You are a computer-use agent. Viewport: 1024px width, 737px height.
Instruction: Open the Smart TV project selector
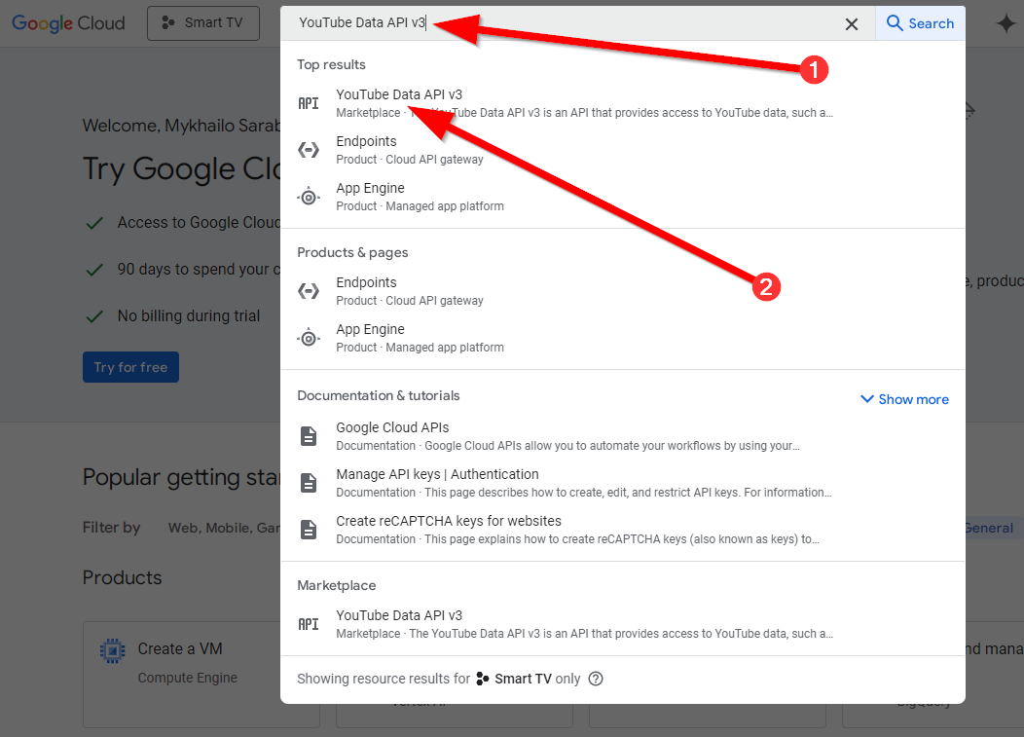point(203,23)
